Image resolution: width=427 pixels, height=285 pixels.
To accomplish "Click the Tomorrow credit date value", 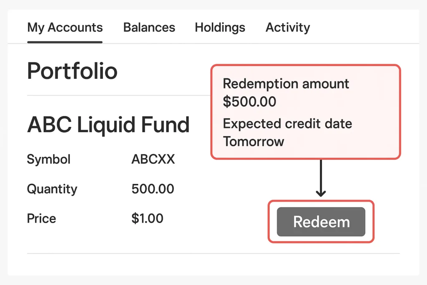I will coord(253,141).
